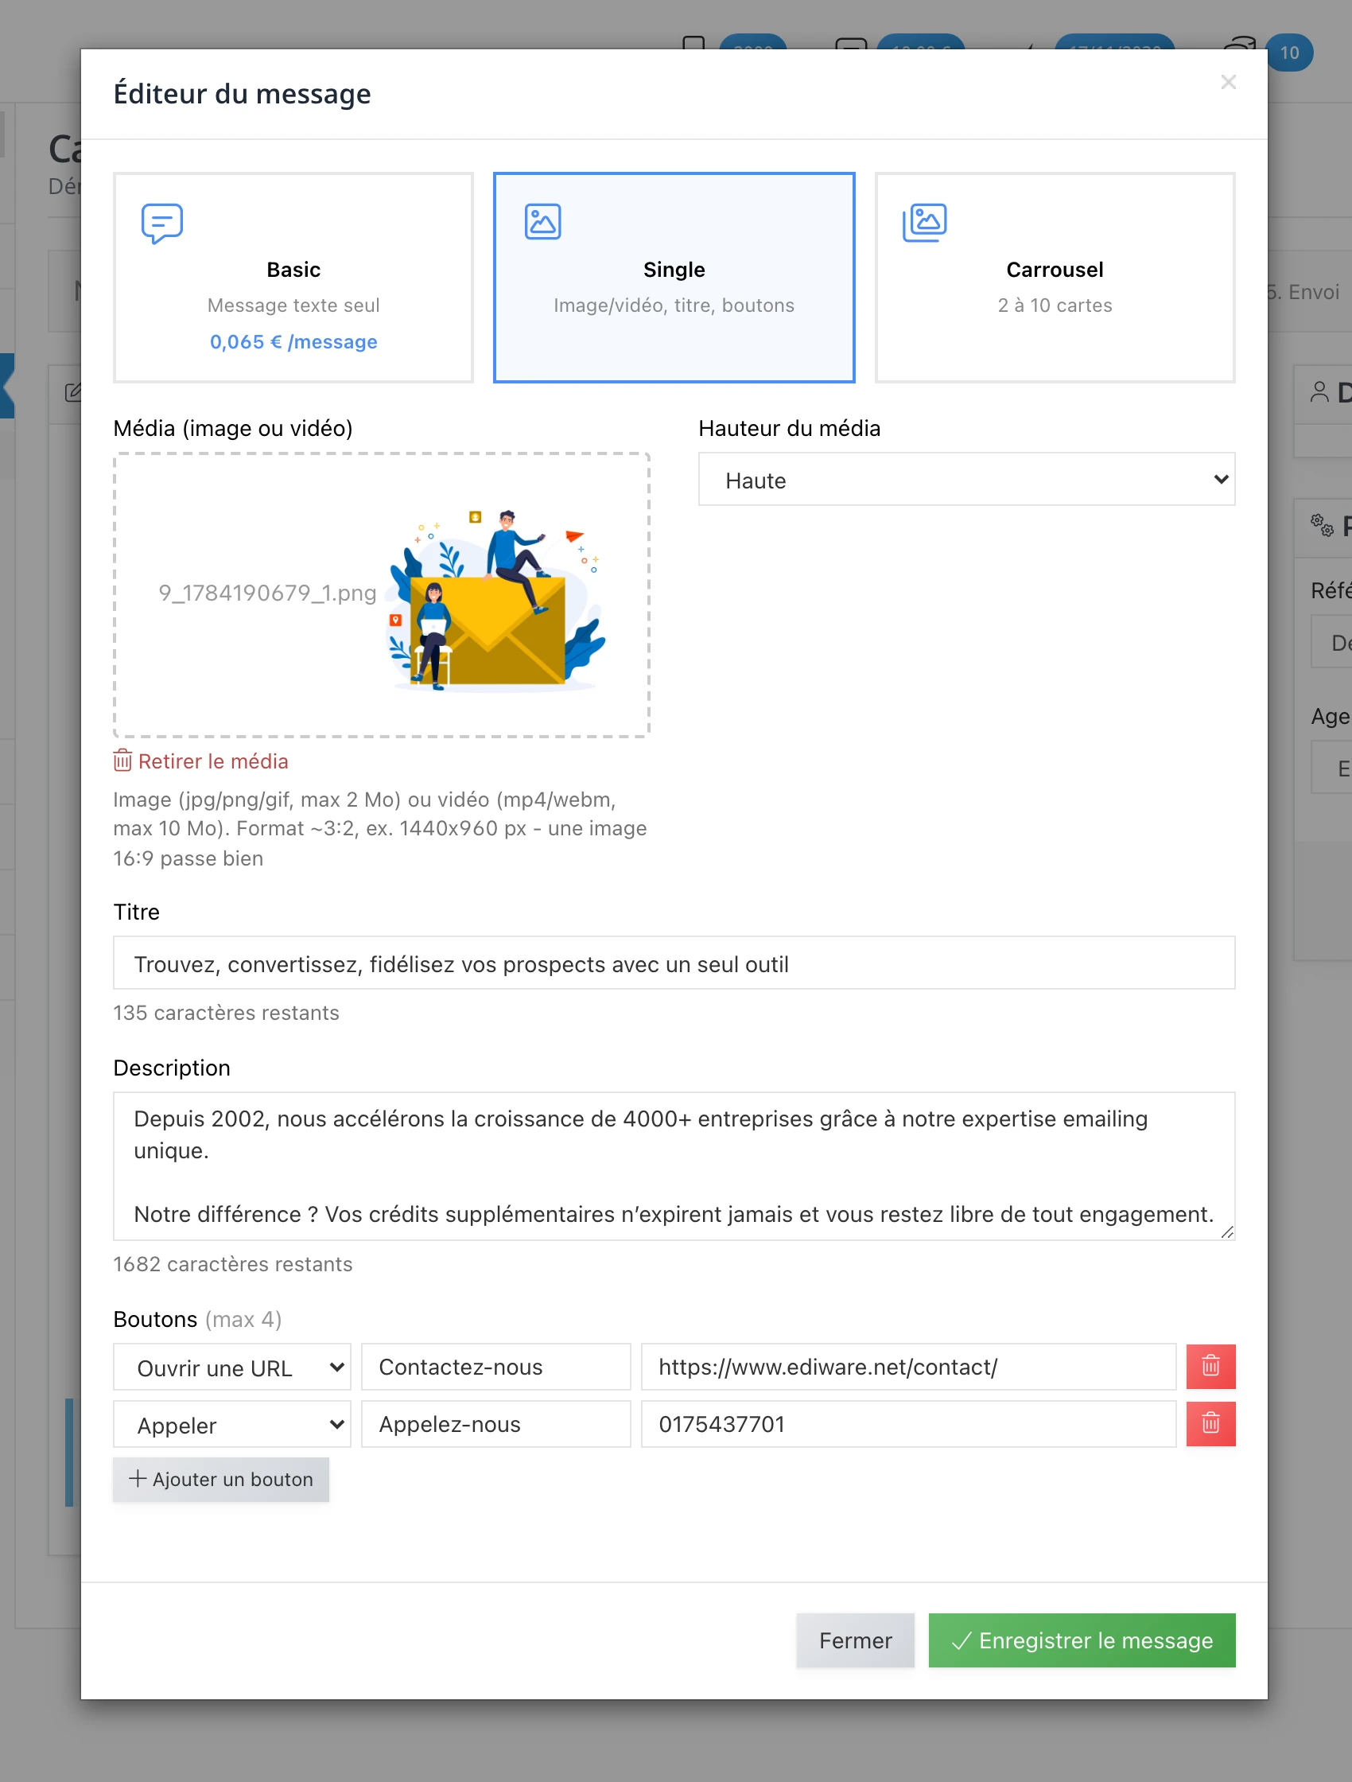Delete the Appelez-nous button row
This screenshot has height=1782, width=1352.
(1210, 1423)
